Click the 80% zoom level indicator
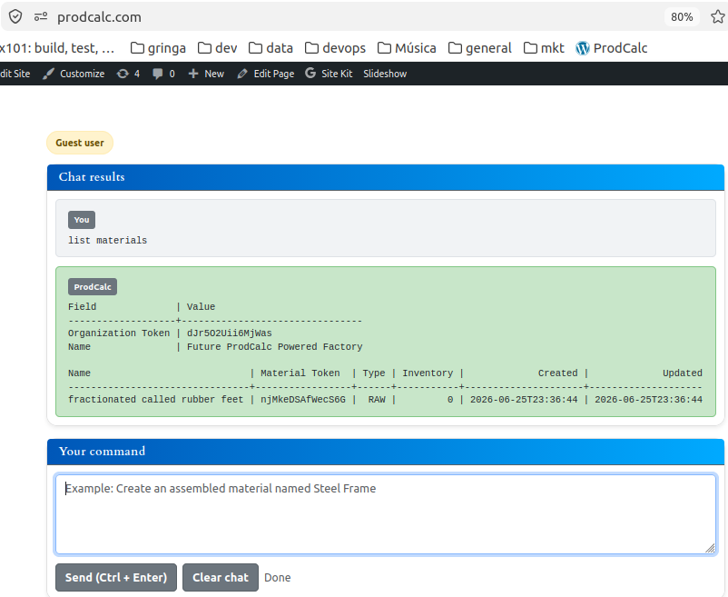The width and height of the screenshot is (728, 597). click(682, 16)
